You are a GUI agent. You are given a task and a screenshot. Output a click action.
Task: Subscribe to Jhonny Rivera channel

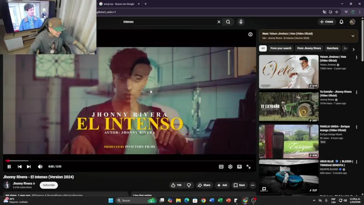click(49, 185)
